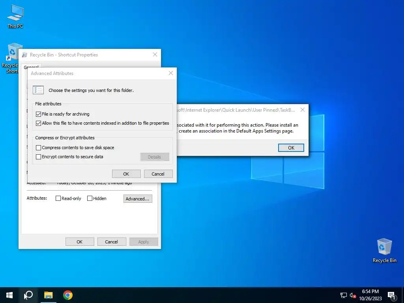Click the muted volume tray icon
Image resolution: width=404 pixels, height=303 pixels.
point(353,295)
